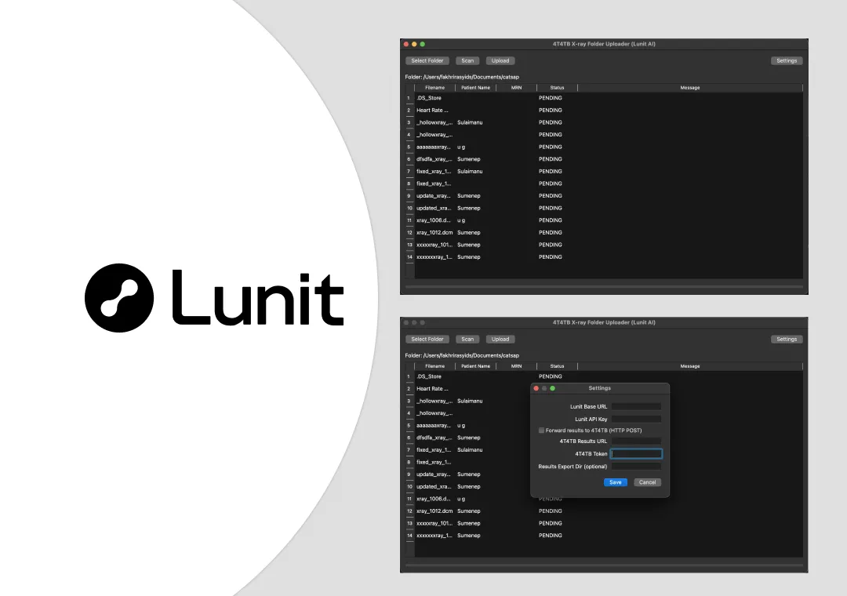
Task: Click the horizontal scrollbar of the lower window
Action: pyautogui.click(x=604, y=565)
